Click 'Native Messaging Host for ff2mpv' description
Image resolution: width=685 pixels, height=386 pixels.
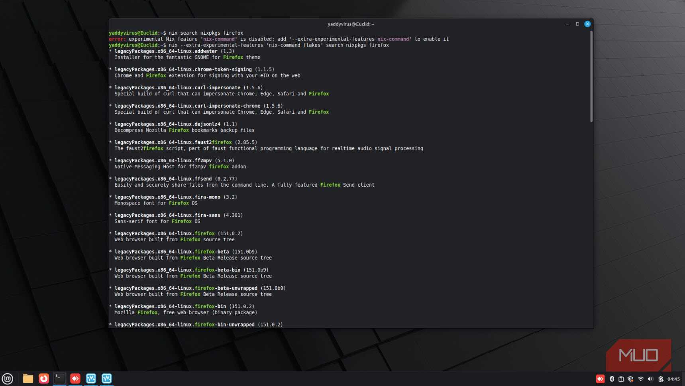180,167
